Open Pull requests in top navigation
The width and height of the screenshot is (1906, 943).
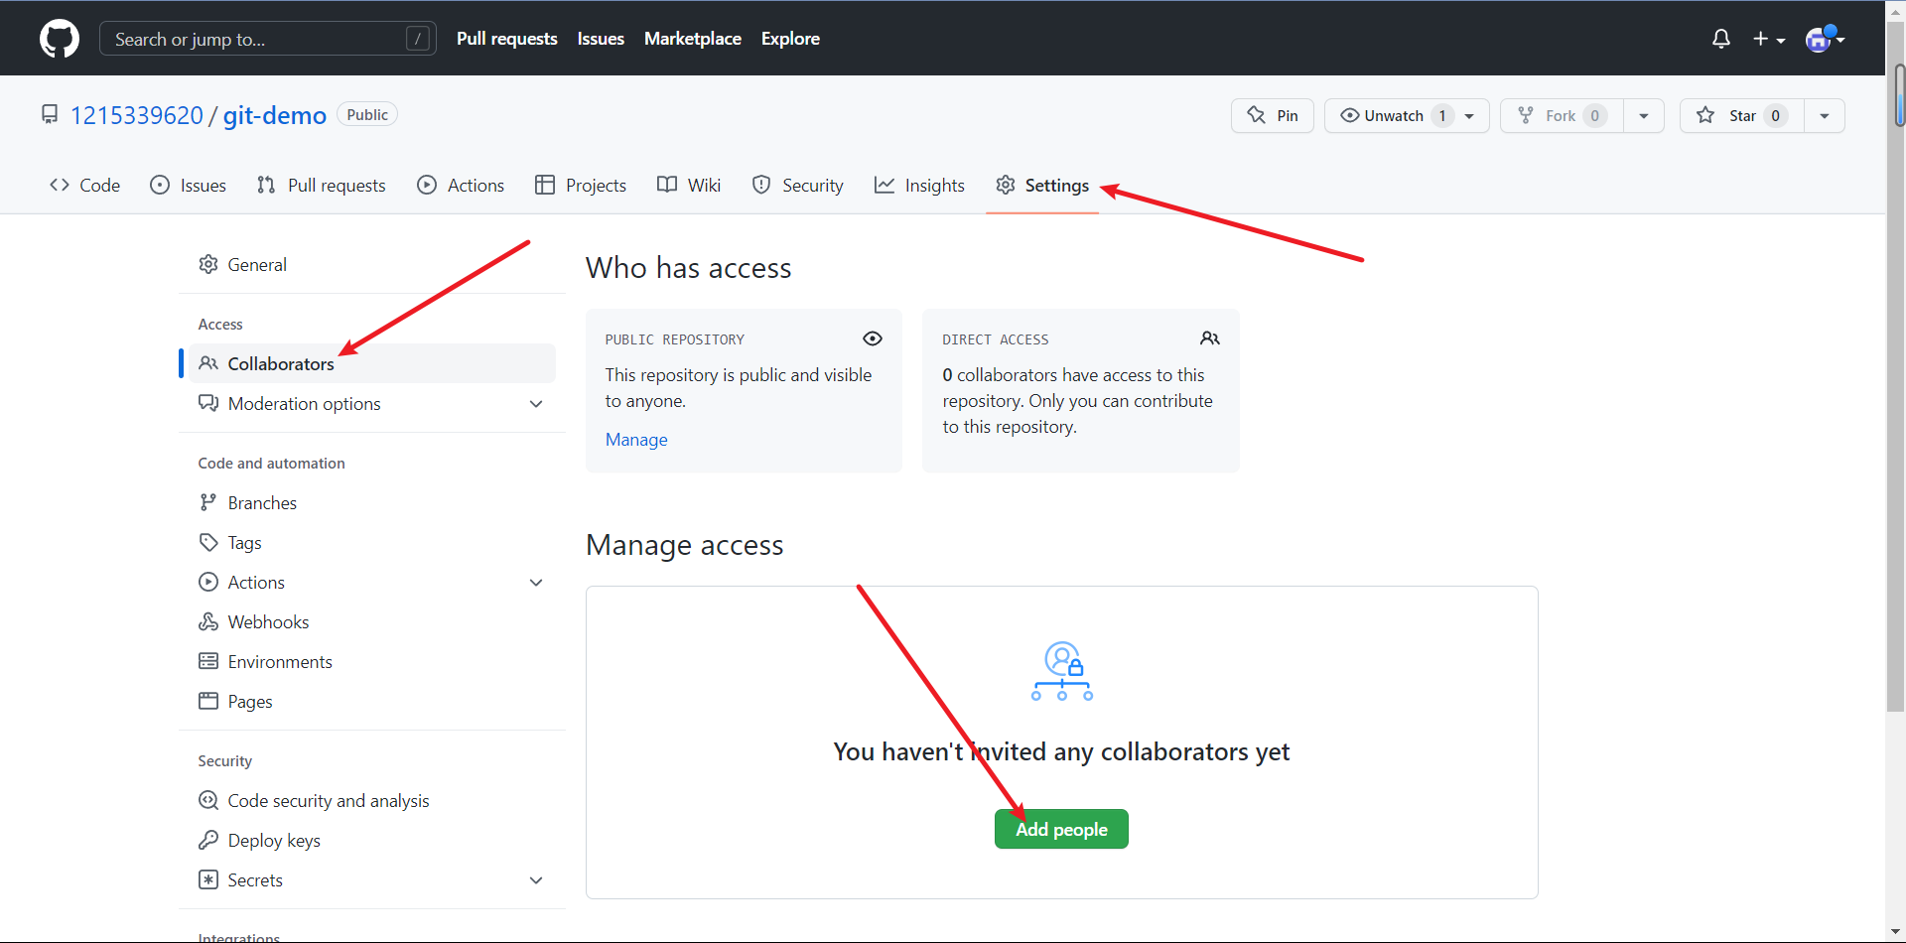click(507, 39)
